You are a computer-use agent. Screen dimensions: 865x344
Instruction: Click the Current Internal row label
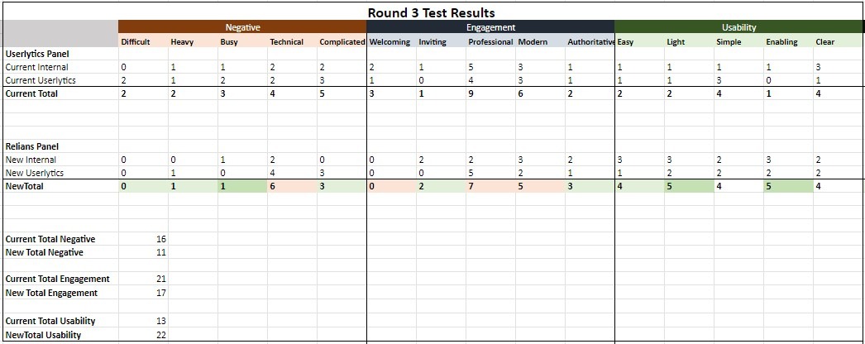37,67
